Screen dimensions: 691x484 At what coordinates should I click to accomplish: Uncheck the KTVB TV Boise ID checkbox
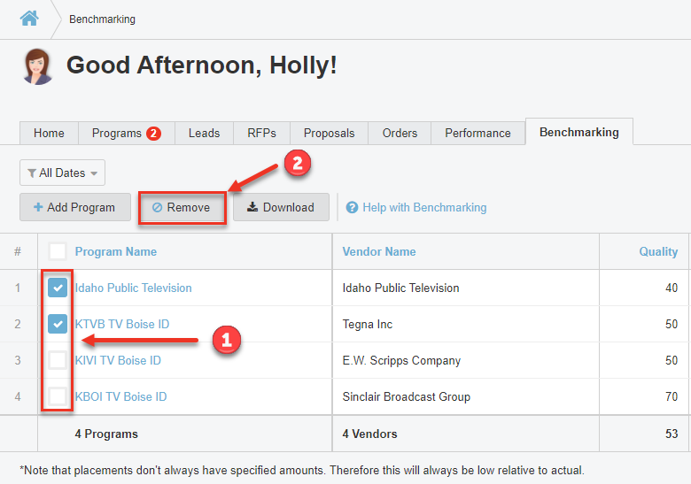[58, 324]
